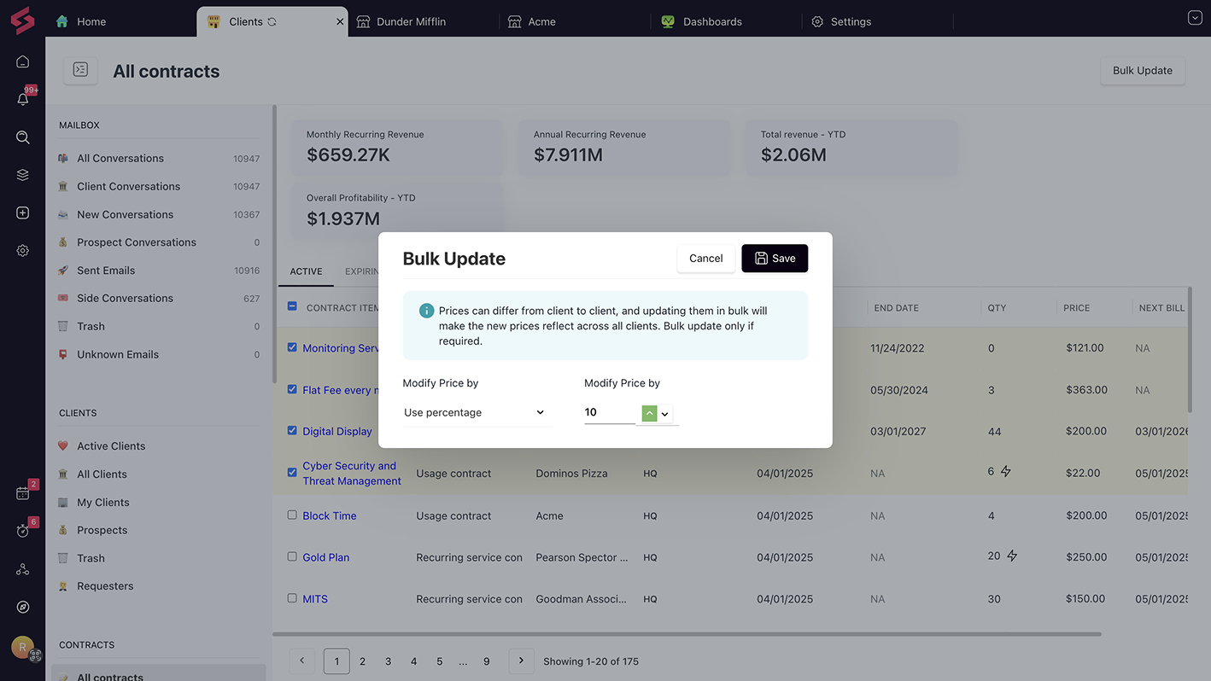Image resolution: width=1211 pixels, height=681 pixels.
Task: Open Client Conversations in sidebar
Action: pos(129,187)
